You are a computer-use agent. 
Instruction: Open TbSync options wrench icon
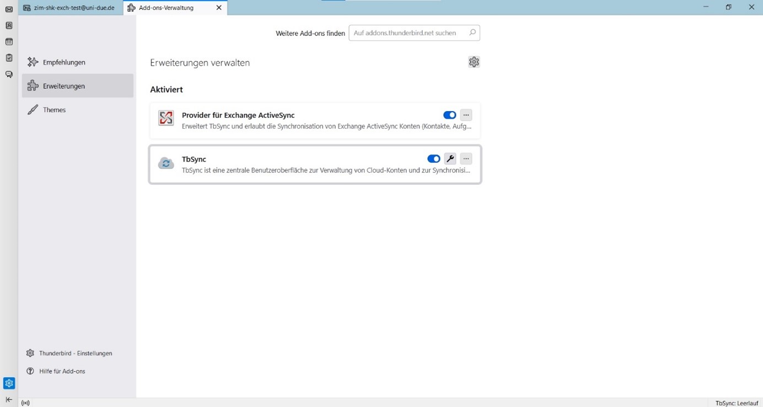[450, 159]
